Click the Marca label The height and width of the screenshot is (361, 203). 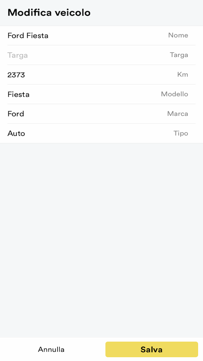click(x=178, y=113)
